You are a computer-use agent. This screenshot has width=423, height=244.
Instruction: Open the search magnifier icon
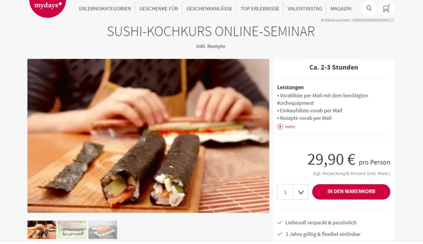[369, 8]
